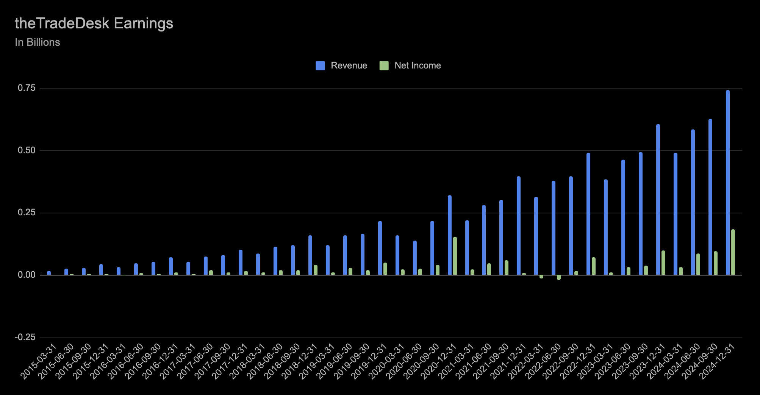Select the 2018-12-31 Revenue bar
This screenshot has width=760, height=395.
pos(310,255)
